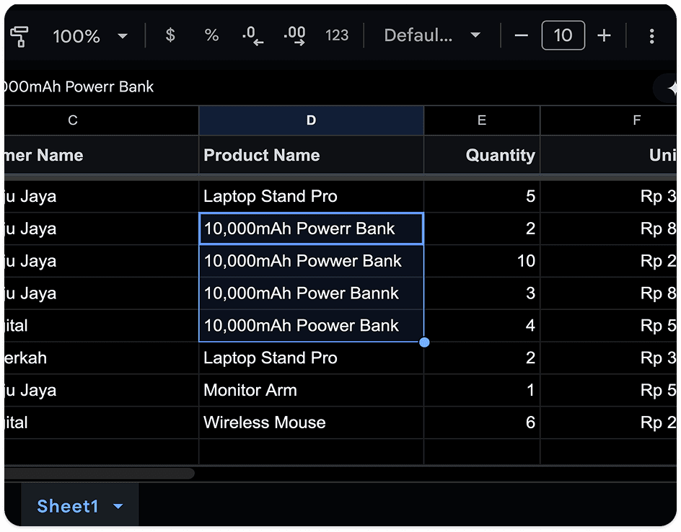Click the horizontal scrollbar

click(x=100, y=474)
